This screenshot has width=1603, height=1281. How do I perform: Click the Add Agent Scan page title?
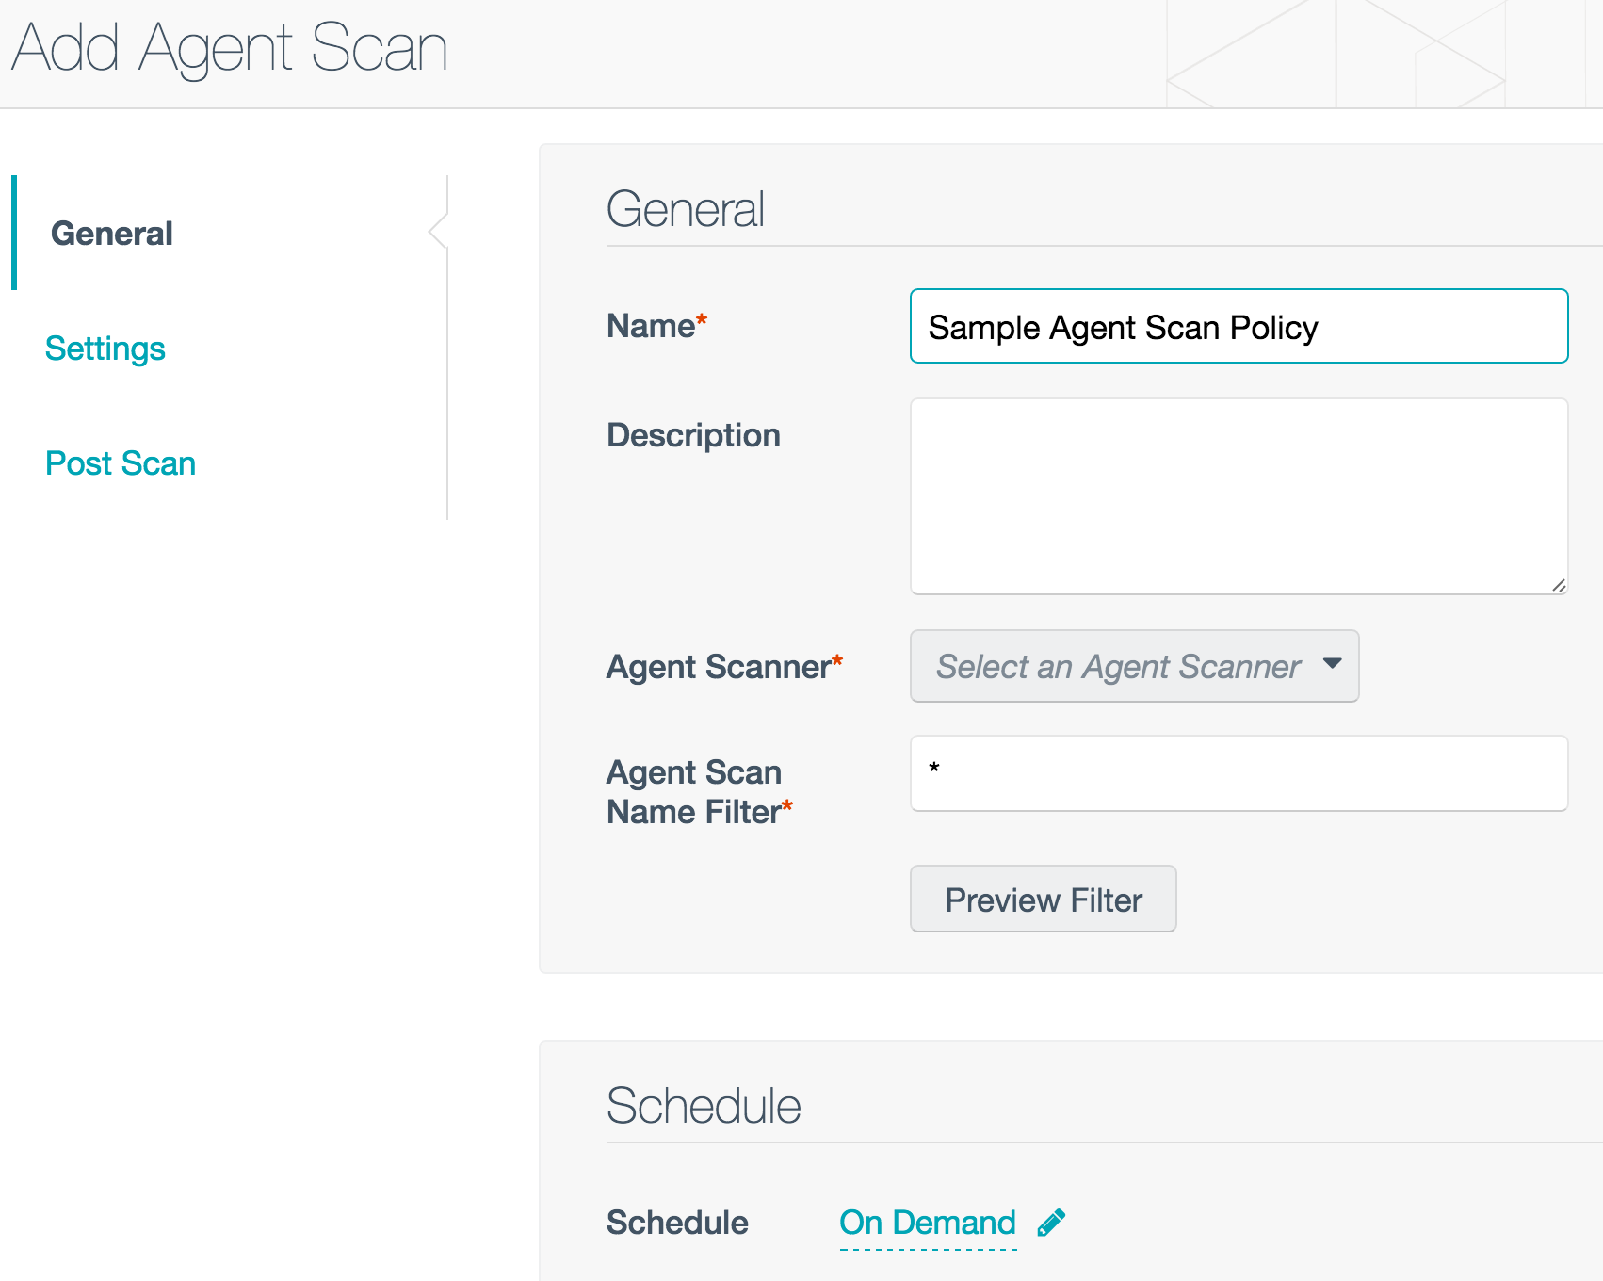coord(230,48)
